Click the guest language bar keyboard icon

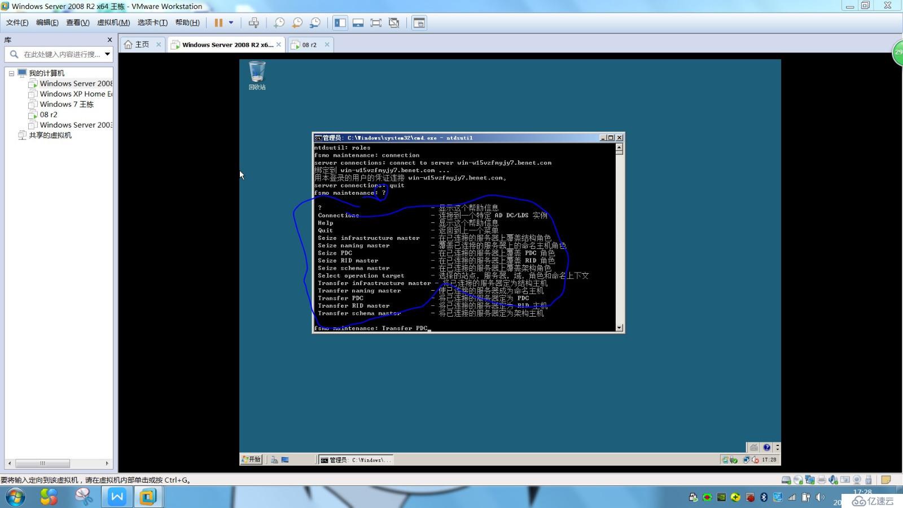(x=754, y=447)
